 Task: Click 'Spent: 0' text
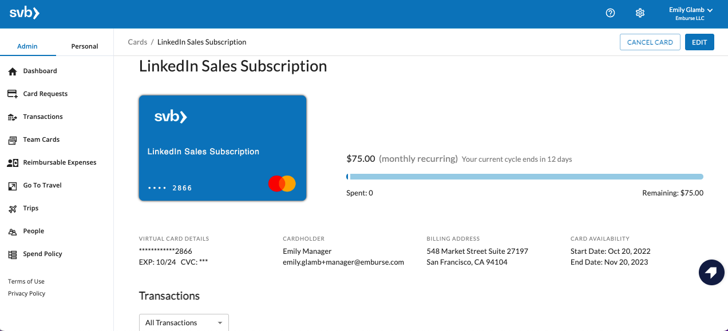(359, 193)
